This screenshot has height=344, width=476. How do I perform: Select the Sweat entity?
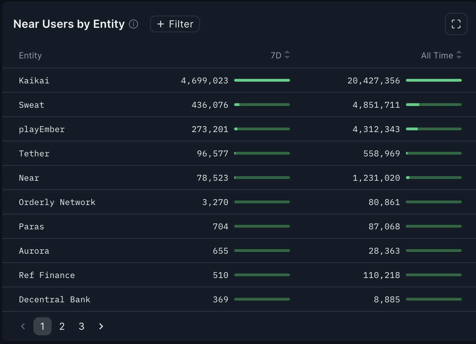coord(31,105)
